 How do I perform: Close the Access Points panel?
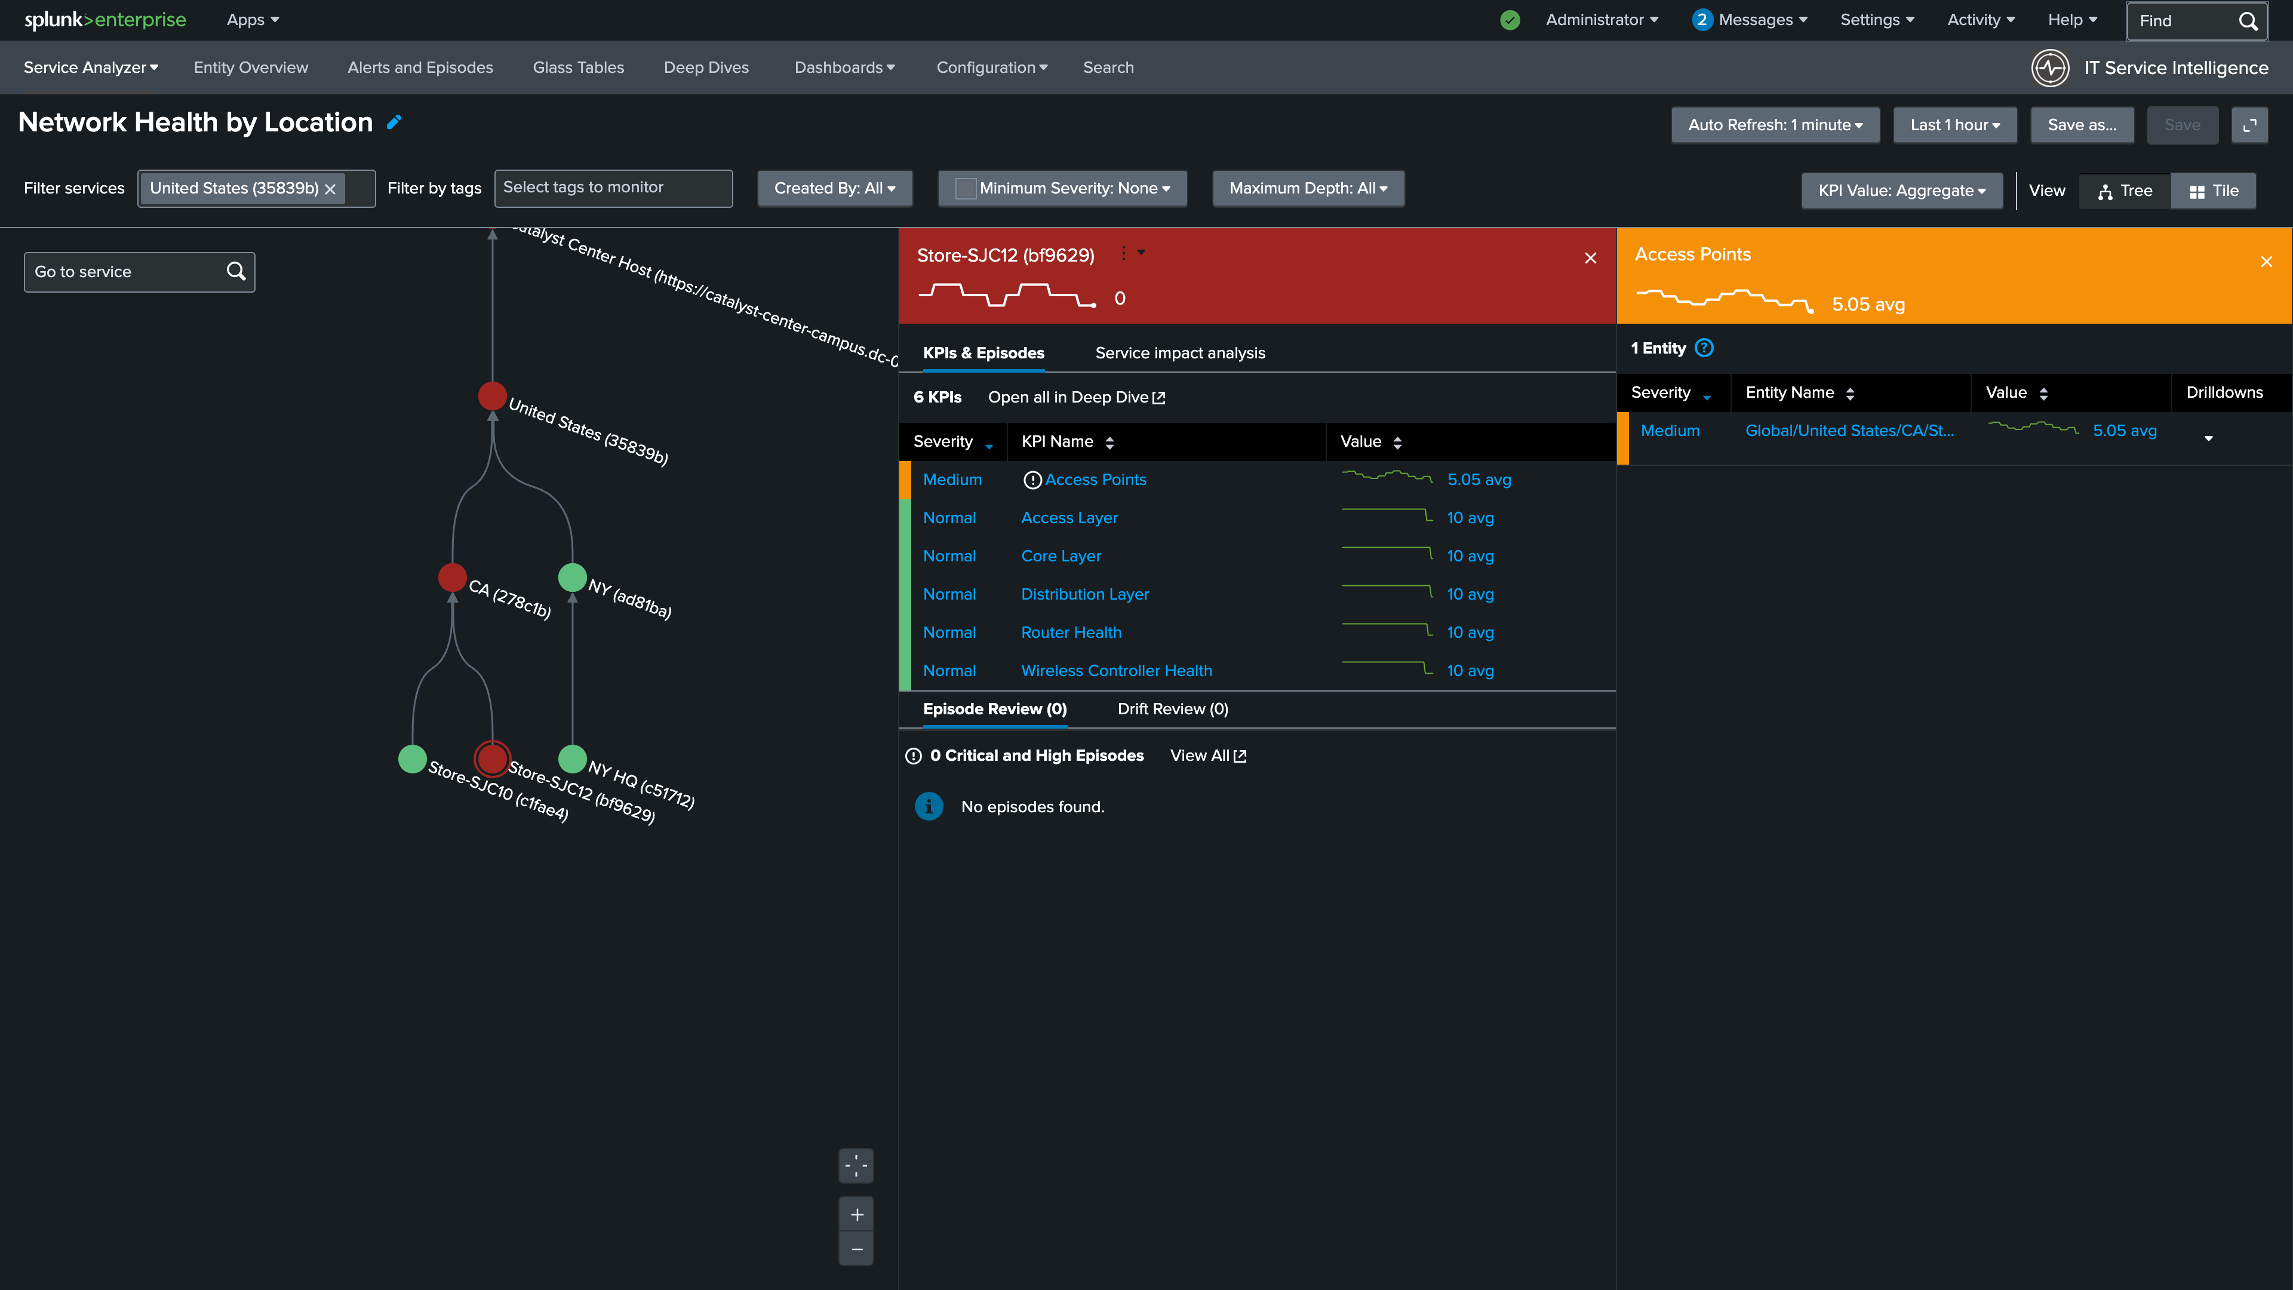(x=2266, y=262)
